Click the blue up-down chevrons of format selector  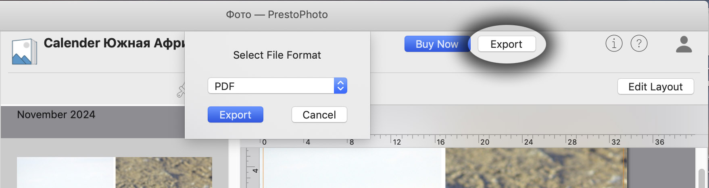[x=340, y=86]
